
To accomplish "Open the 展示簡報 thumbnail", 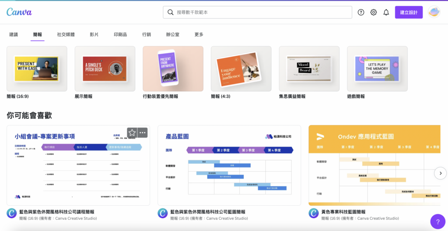I will click(x=105, y=69).
